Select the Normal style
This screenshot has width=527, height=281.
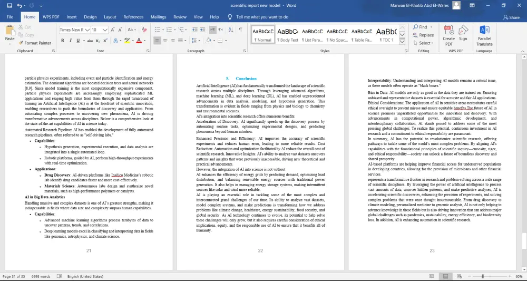[263, 34]
